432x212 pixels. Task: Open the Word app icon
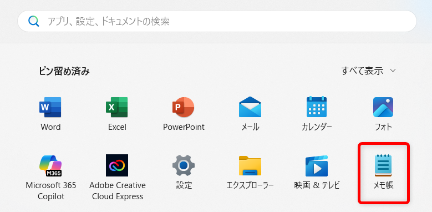point(50,107)
